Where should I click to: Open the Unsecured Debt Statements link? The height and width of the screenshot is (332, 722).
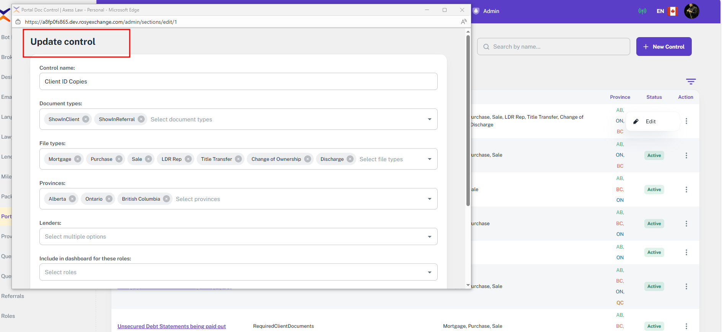pyautogui.click(x=171, y=326)
